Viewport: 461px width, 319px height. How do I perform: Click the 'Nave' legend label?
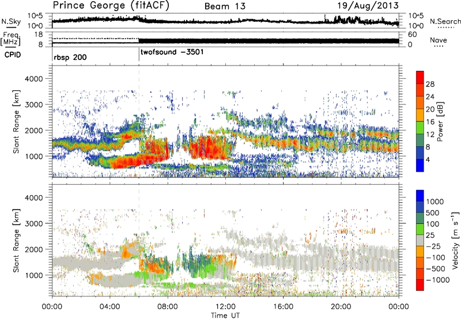coord(439,40)
